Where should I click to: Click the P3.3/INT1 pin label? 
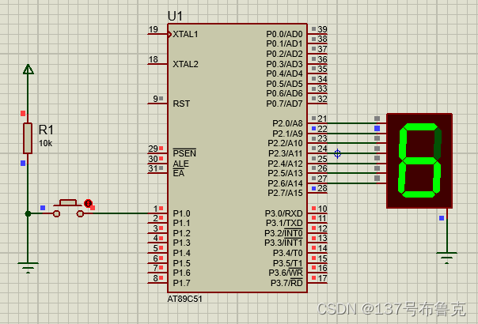(x=284, y=243)
